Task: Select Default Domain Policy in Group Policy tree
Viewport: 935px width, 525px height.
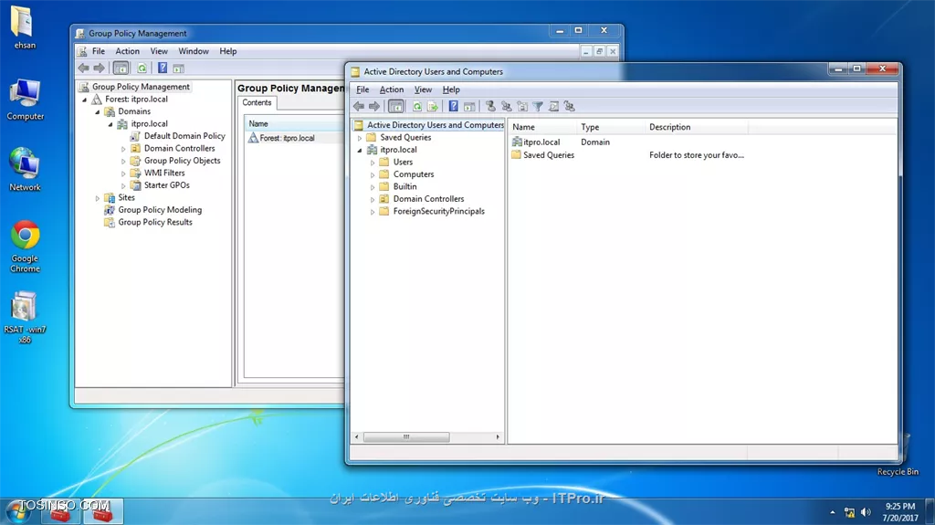Action: 184,136
